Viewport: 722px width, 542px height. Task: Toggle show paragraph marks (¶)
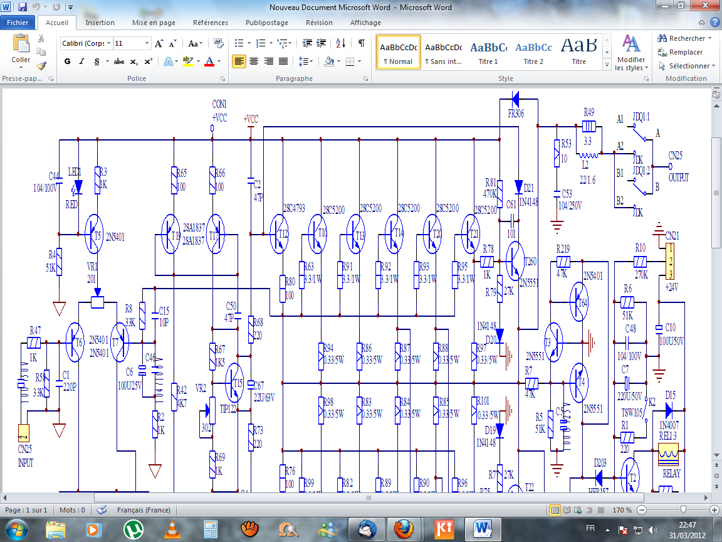click(x=361, y=43)
